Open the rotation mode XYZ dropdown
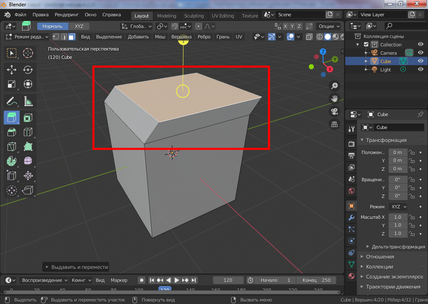Viewport: 428px width, 304px height. coord(398,207)
